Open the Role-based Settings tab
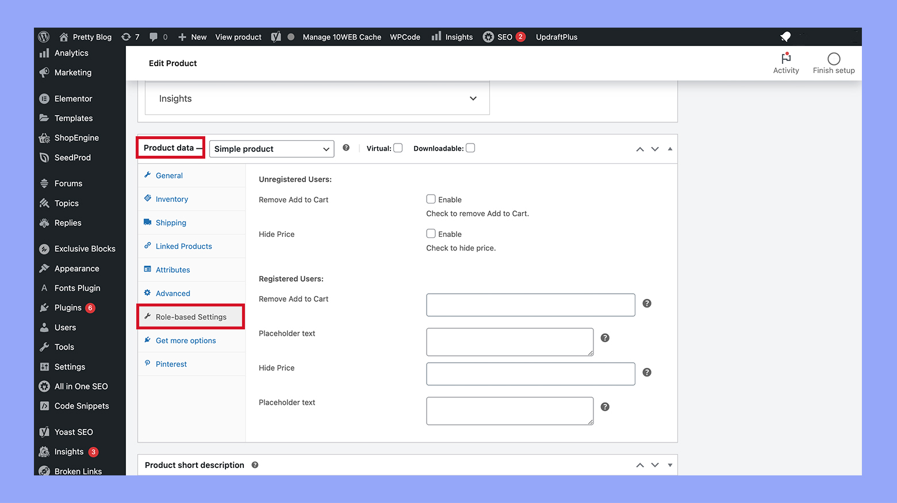 (x=191, y=317)
